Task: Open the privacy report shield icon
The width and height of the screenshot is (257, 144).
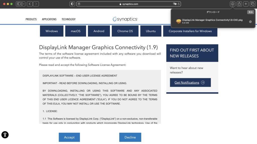Action: (x=72, y=4)
